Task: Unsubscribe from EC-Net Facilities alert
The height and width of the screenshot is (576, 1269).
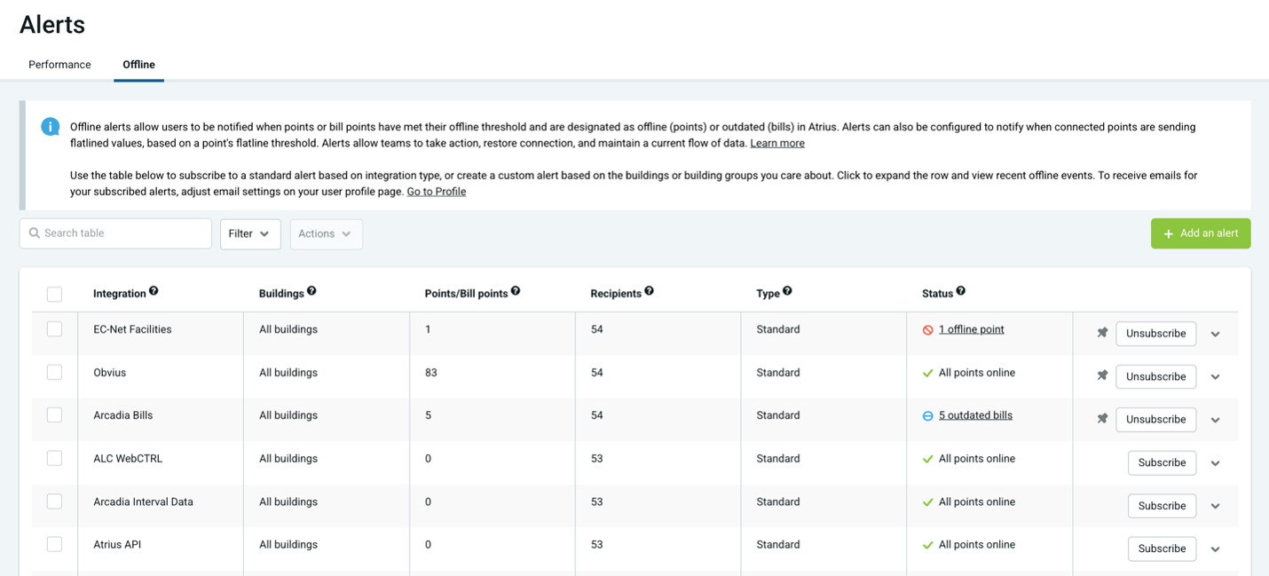Action: [x=1155, y=334]
